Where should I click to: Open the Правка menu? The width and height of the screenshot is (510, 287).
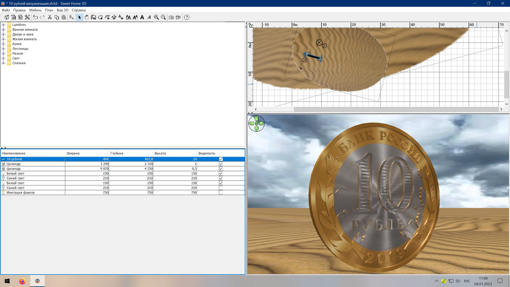click(x=19, y=10)
